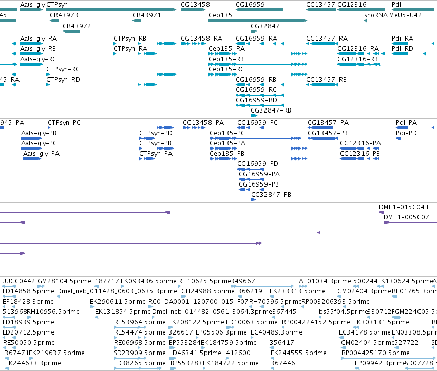Viewport: 437px width, 371px height.
Task: Open transcript CTPsyn-RC
Action: tap(63, 69)
